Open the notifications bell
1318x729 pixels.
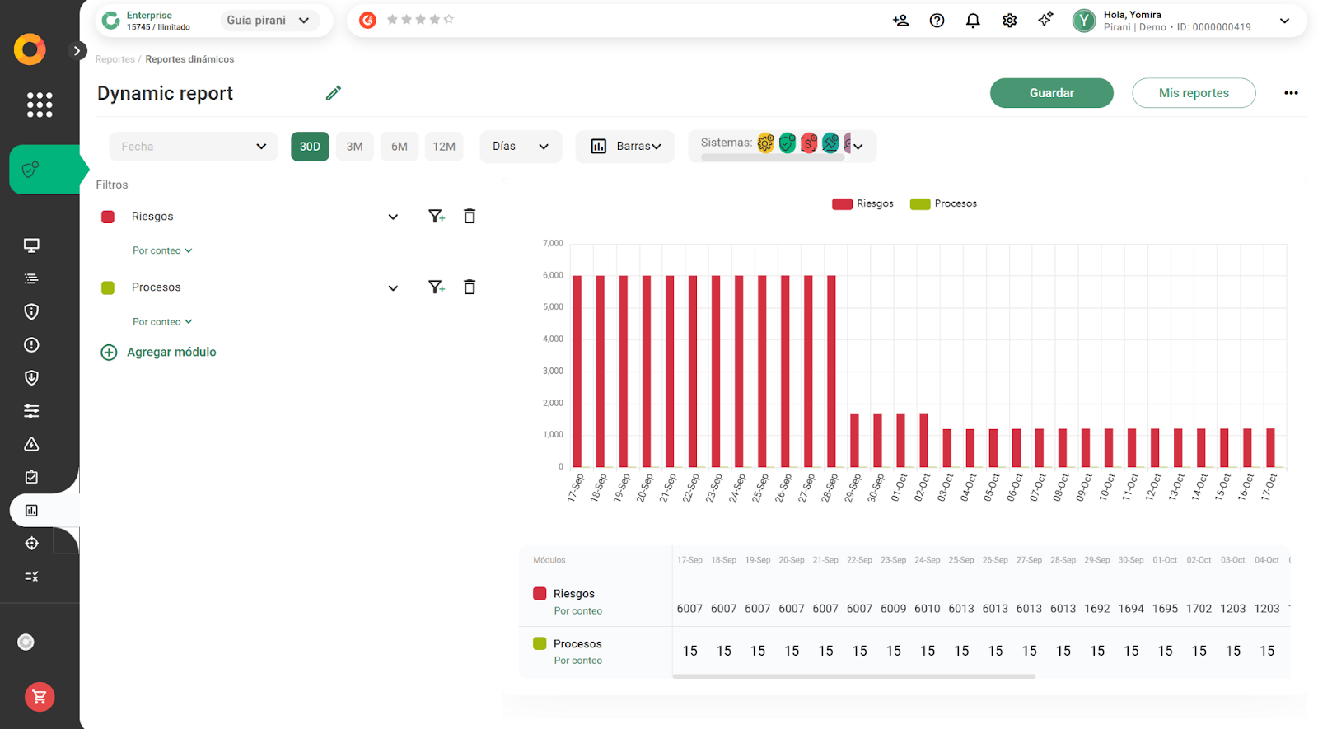pyautogui.click(x=973, y=21)
